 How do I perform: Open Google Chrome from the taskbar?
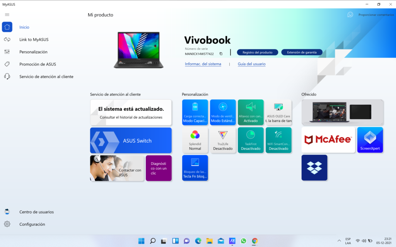tap(254, 241)
